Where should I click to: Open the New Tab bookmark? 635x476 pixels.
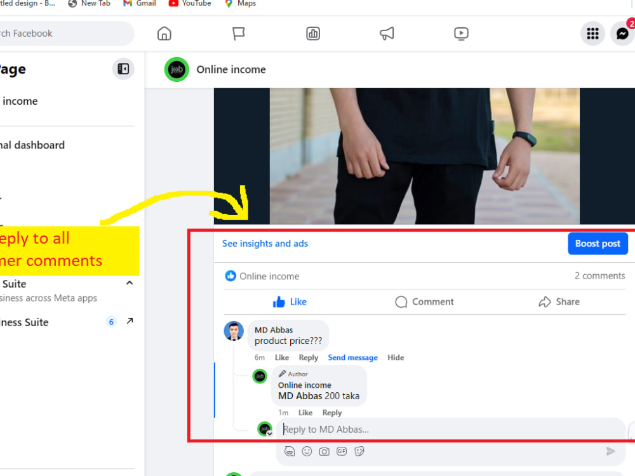(x=90, y=3)
